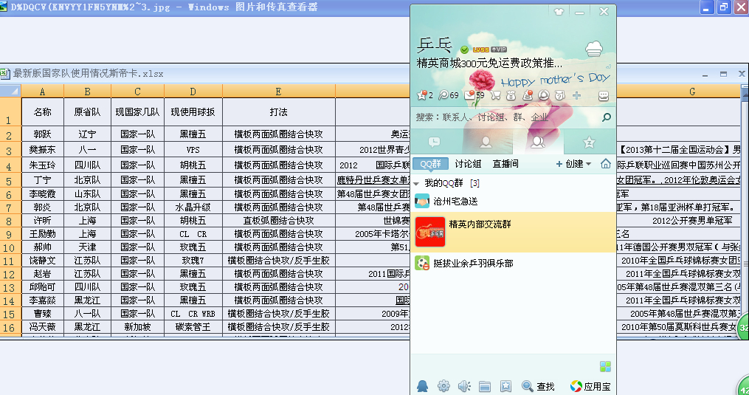Open the QQ mailbox envelope icon
This screenshot has width=749, height=395.
[x=470, y=95]
